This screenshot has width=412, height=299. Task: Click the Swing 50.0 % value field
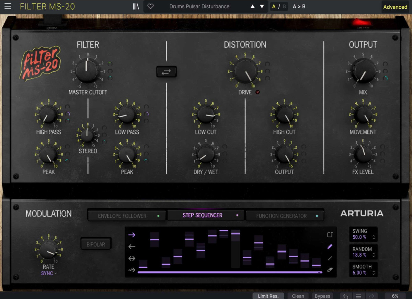tap(359, 237)
